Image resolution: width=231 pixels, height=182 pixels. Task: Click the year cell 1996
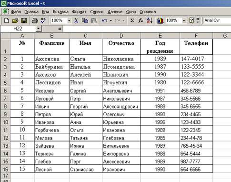160,122
